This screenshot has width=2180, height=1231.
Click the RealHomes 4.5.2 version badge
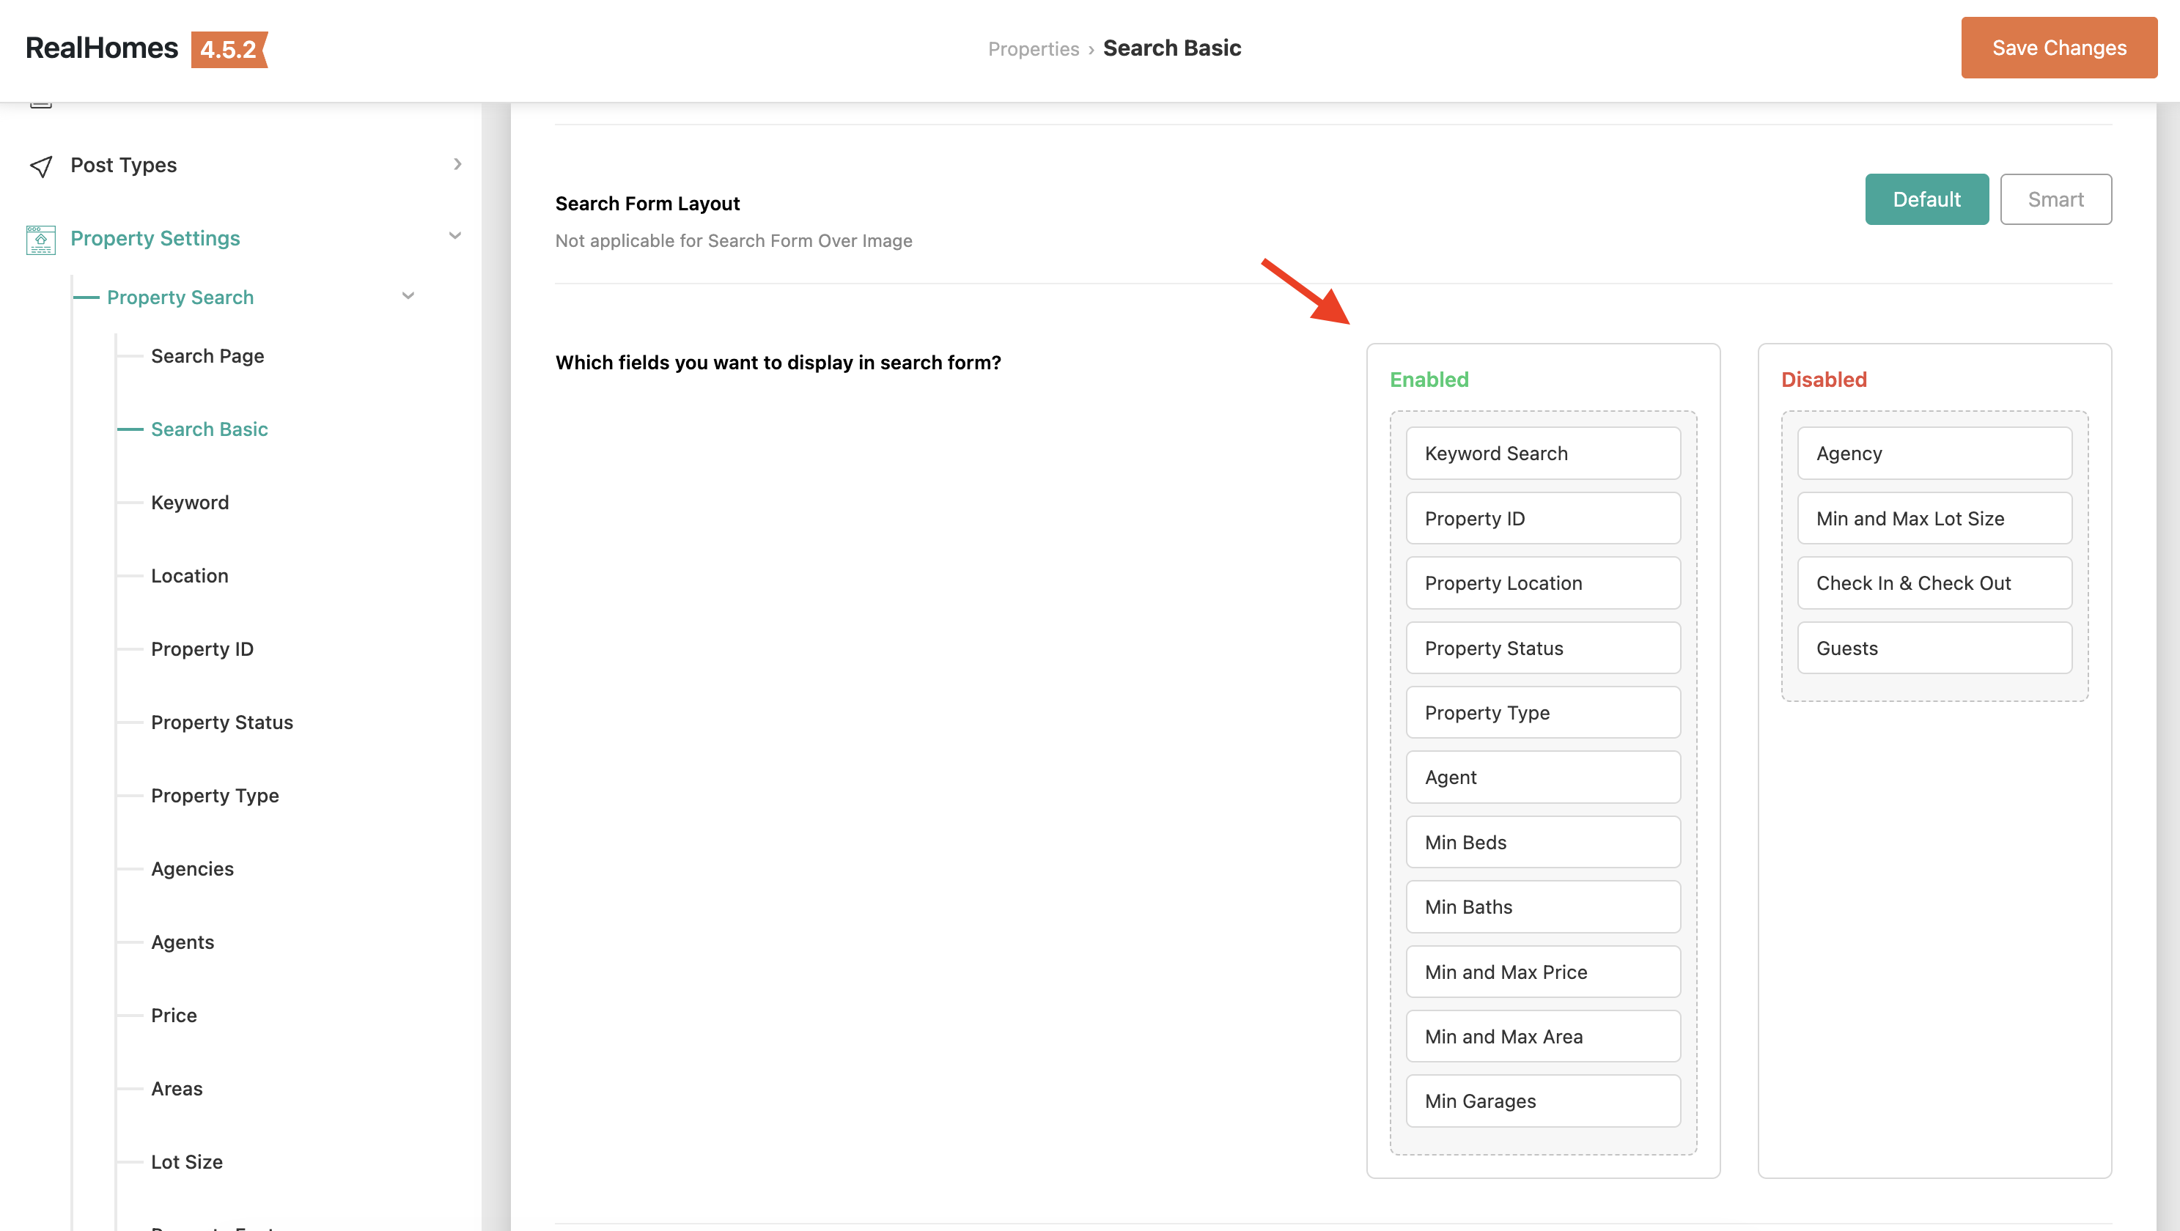point(229,49)
